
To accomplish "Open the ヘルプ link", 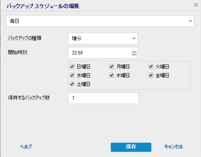I will (26, 147).
